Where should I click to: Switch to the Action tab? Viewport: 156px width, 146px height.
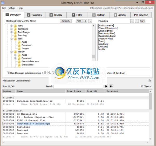click(x=120, y=15)
